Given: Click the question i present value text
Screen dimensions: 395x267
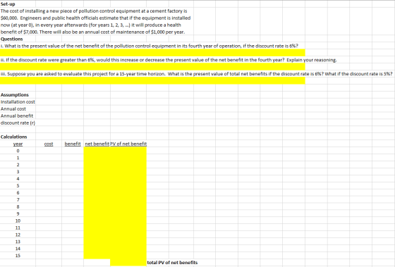Looking at the screenshot, I should [x=150, y=46].
